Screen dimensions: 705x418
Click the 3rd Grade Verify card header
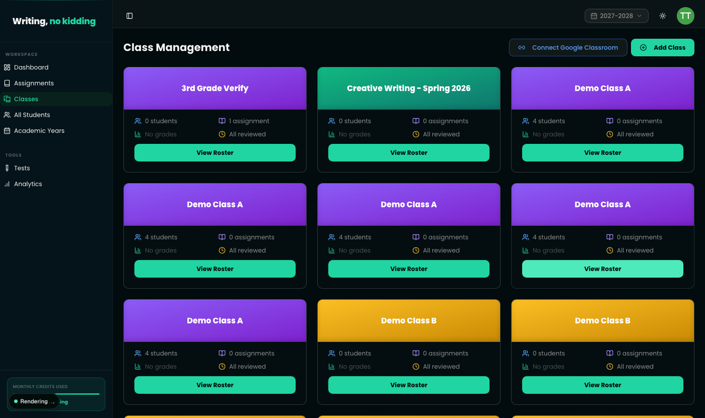pos(215,88)
